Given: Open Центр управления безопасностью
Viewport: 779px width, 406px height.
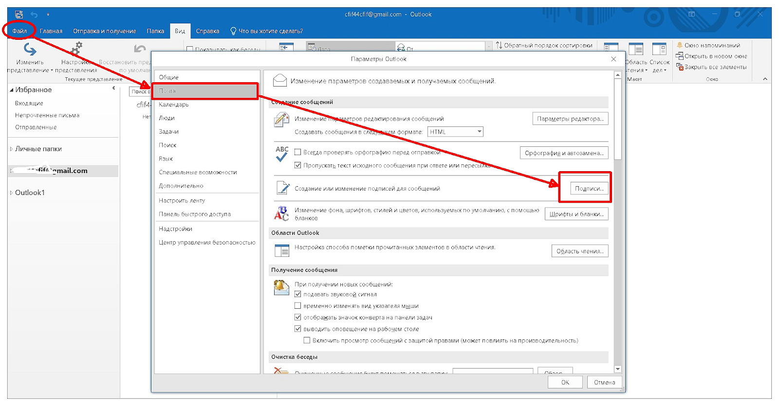Looking at the screenshot, I should [x=207, y=243].
